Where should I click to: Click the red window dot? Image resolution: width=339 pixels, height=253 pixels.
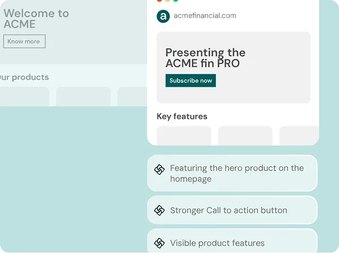click(x=159, y=1)
